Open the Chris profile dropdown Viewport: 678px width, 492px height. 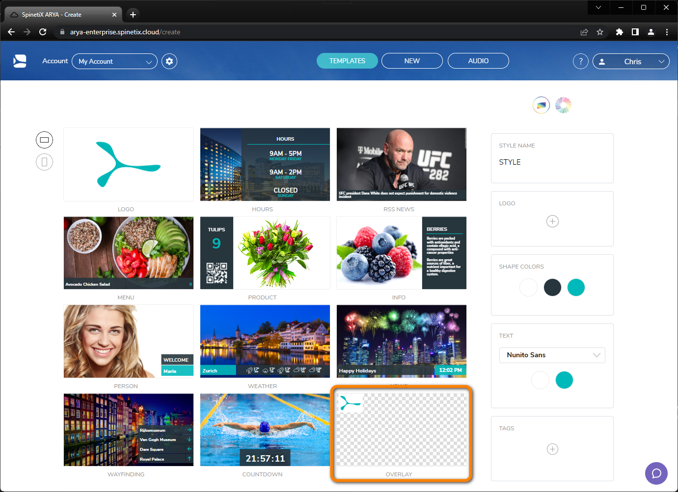[631, 61]
